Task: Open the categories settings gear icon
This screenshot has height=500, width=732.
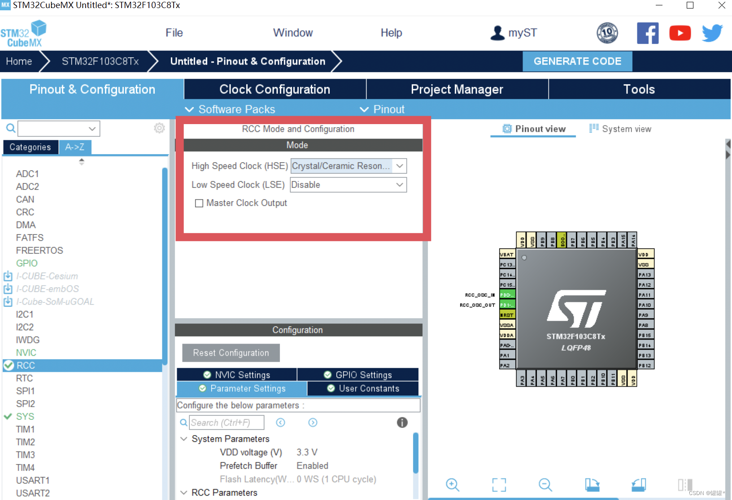Action: (x=159, y=128)
